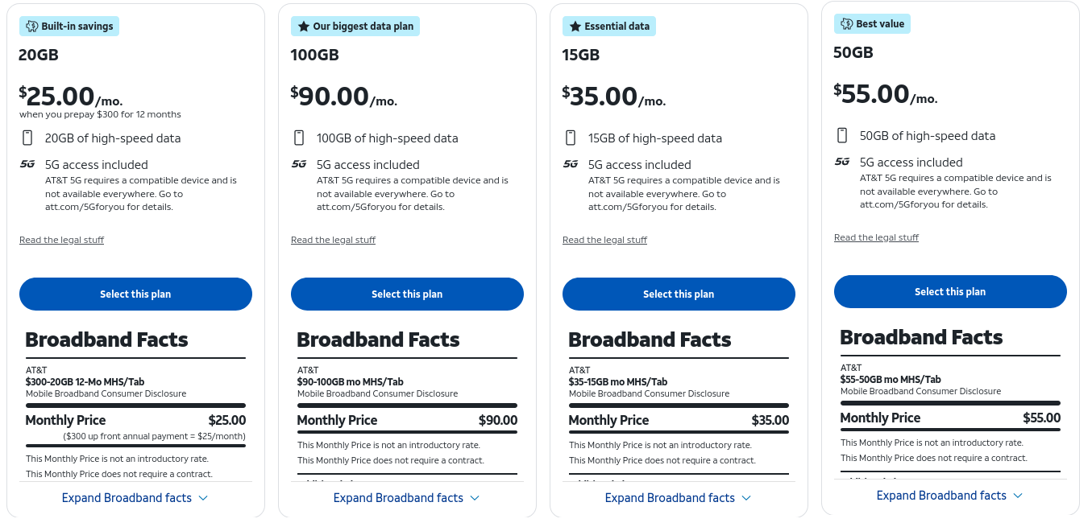Screen dimensions: 1092x527
Task: Click the 5G icon in the 50GB plan card
Action: (x=842, y=162)
